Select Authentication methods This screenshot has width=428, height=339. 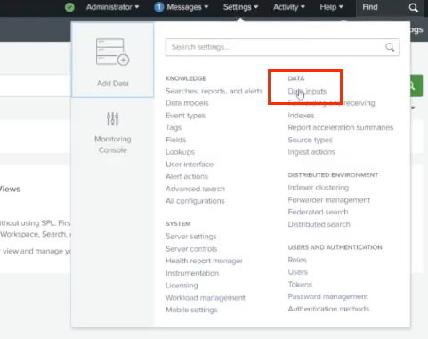(x=328, y=309)
